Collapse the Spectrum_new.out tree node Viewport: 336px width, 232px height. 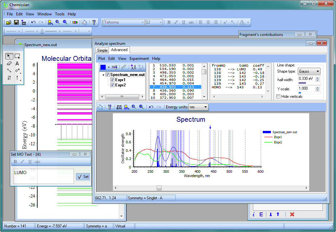coord(103,74)
